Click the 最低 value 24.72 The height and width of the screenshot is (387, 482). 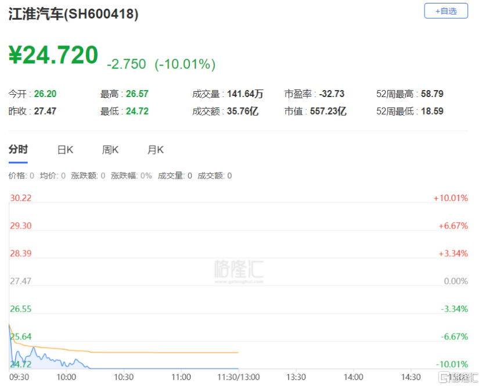coord(137,111)
